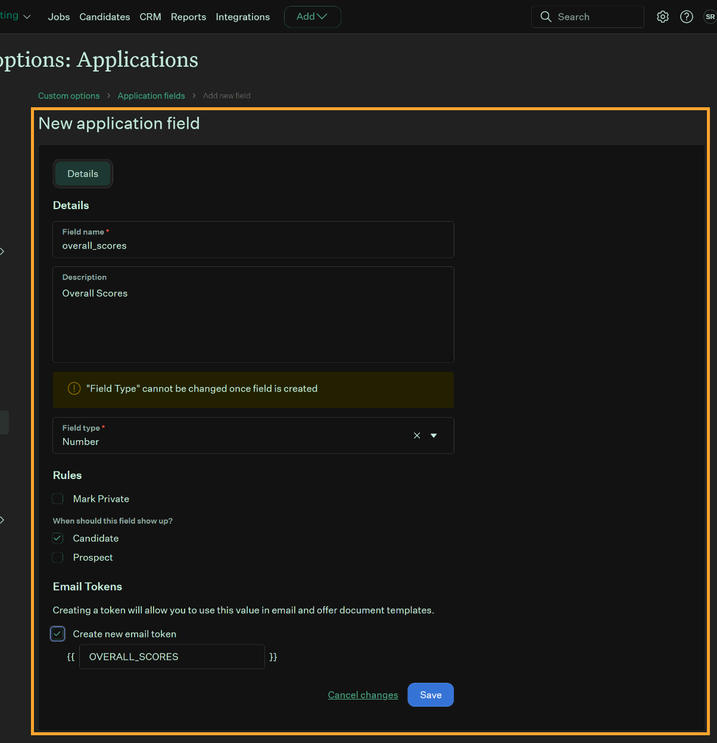Select the Details tab

(83, 173)
